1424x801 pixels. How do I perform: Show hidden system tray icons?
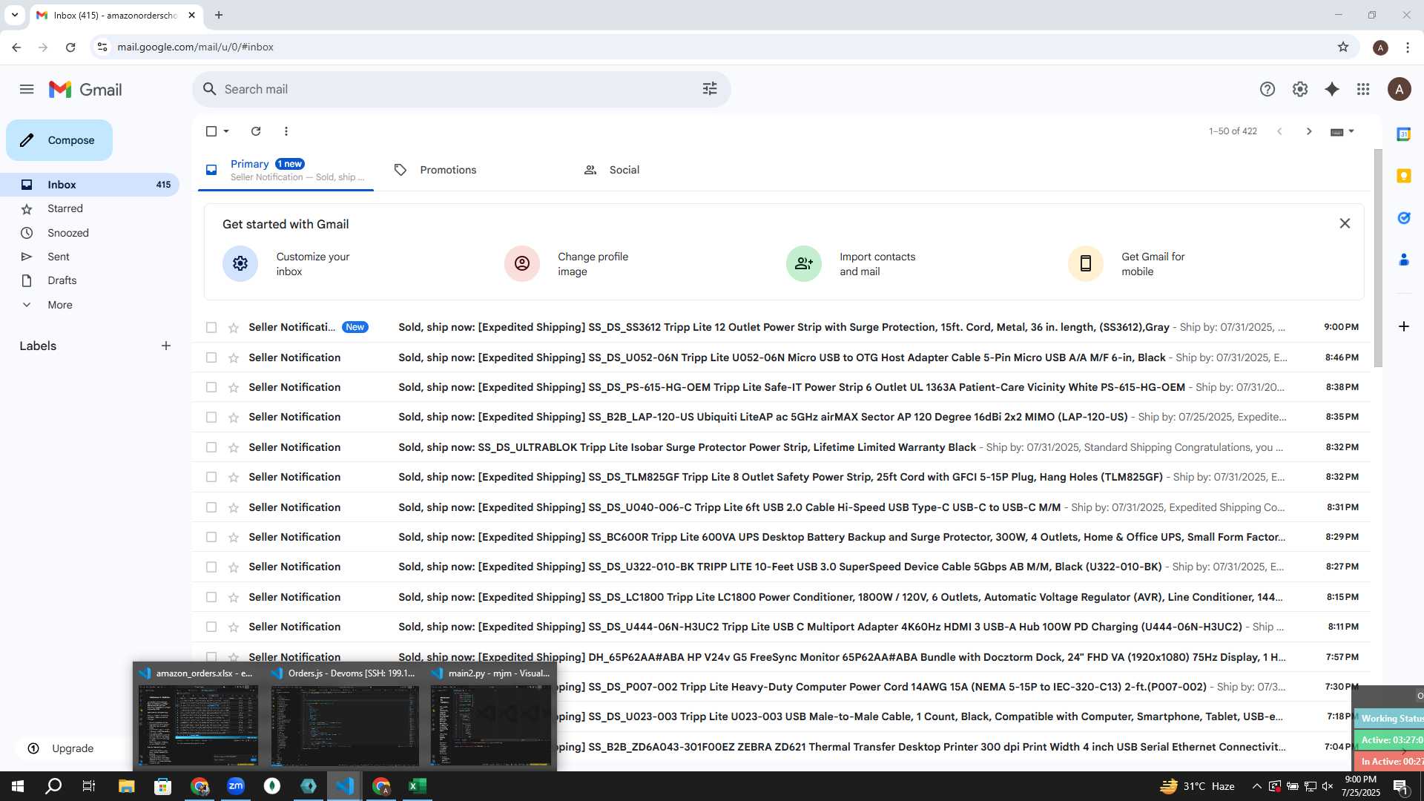(x=1256, y=786)
